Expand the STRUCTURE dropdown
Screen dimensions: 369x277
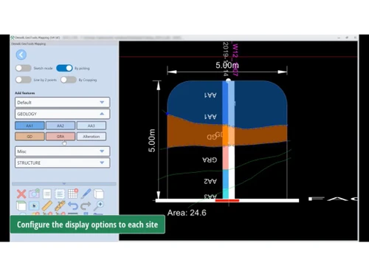(62, 163)
